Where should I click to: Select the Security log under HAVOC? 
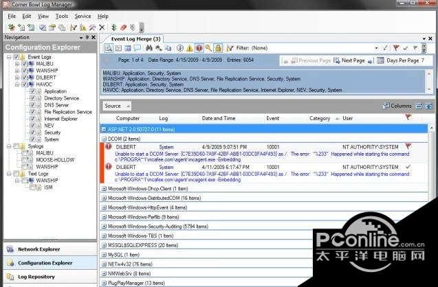pyautogui.click(x=52, y=133)
